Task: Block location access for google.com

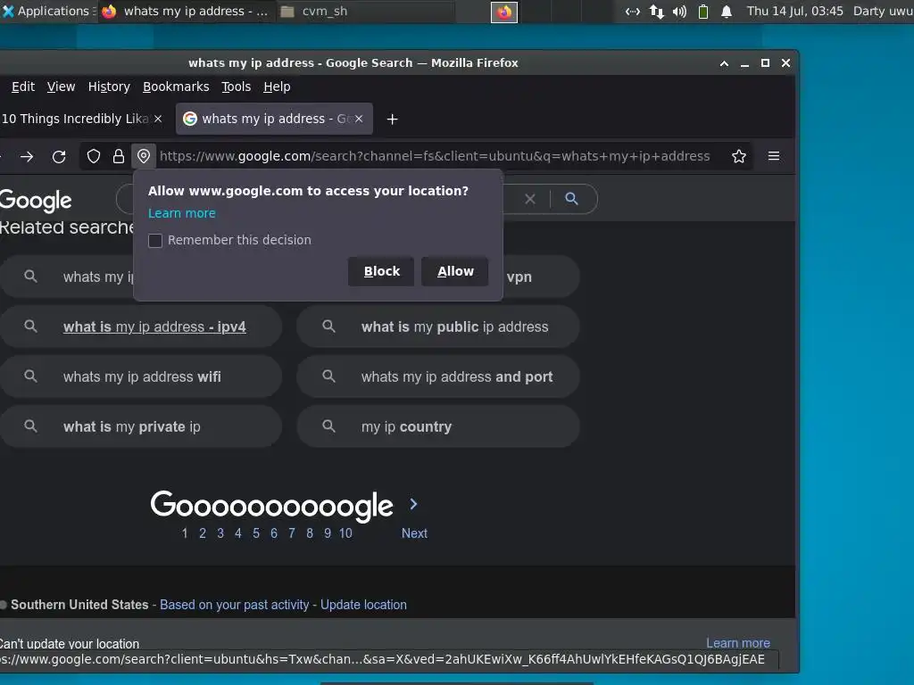Action: [381, 271]
